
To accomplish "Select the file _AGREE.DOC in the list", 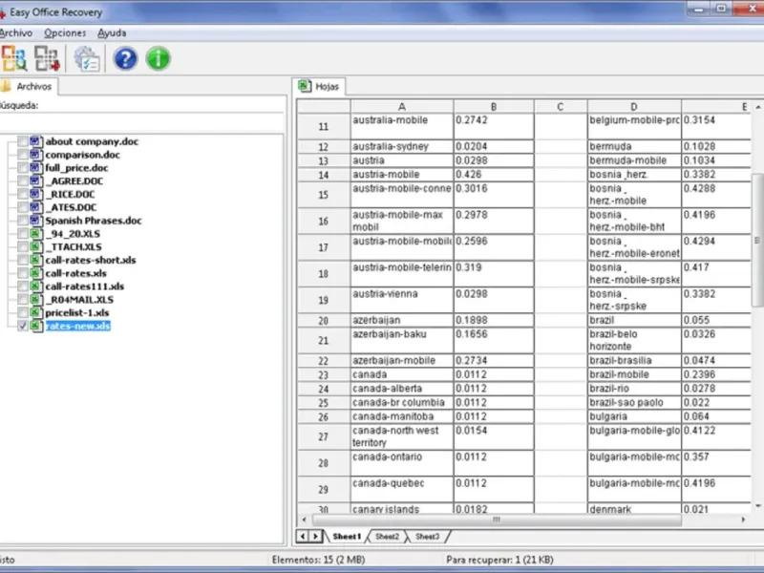I will 74,180.
